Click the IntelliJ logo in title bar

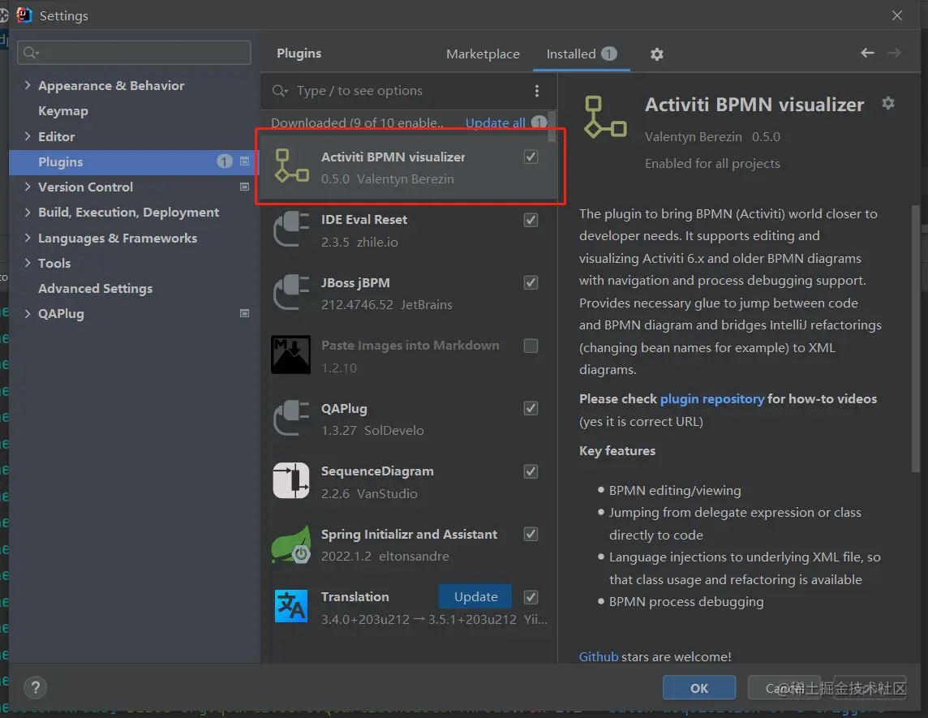(x=24, y=15)
